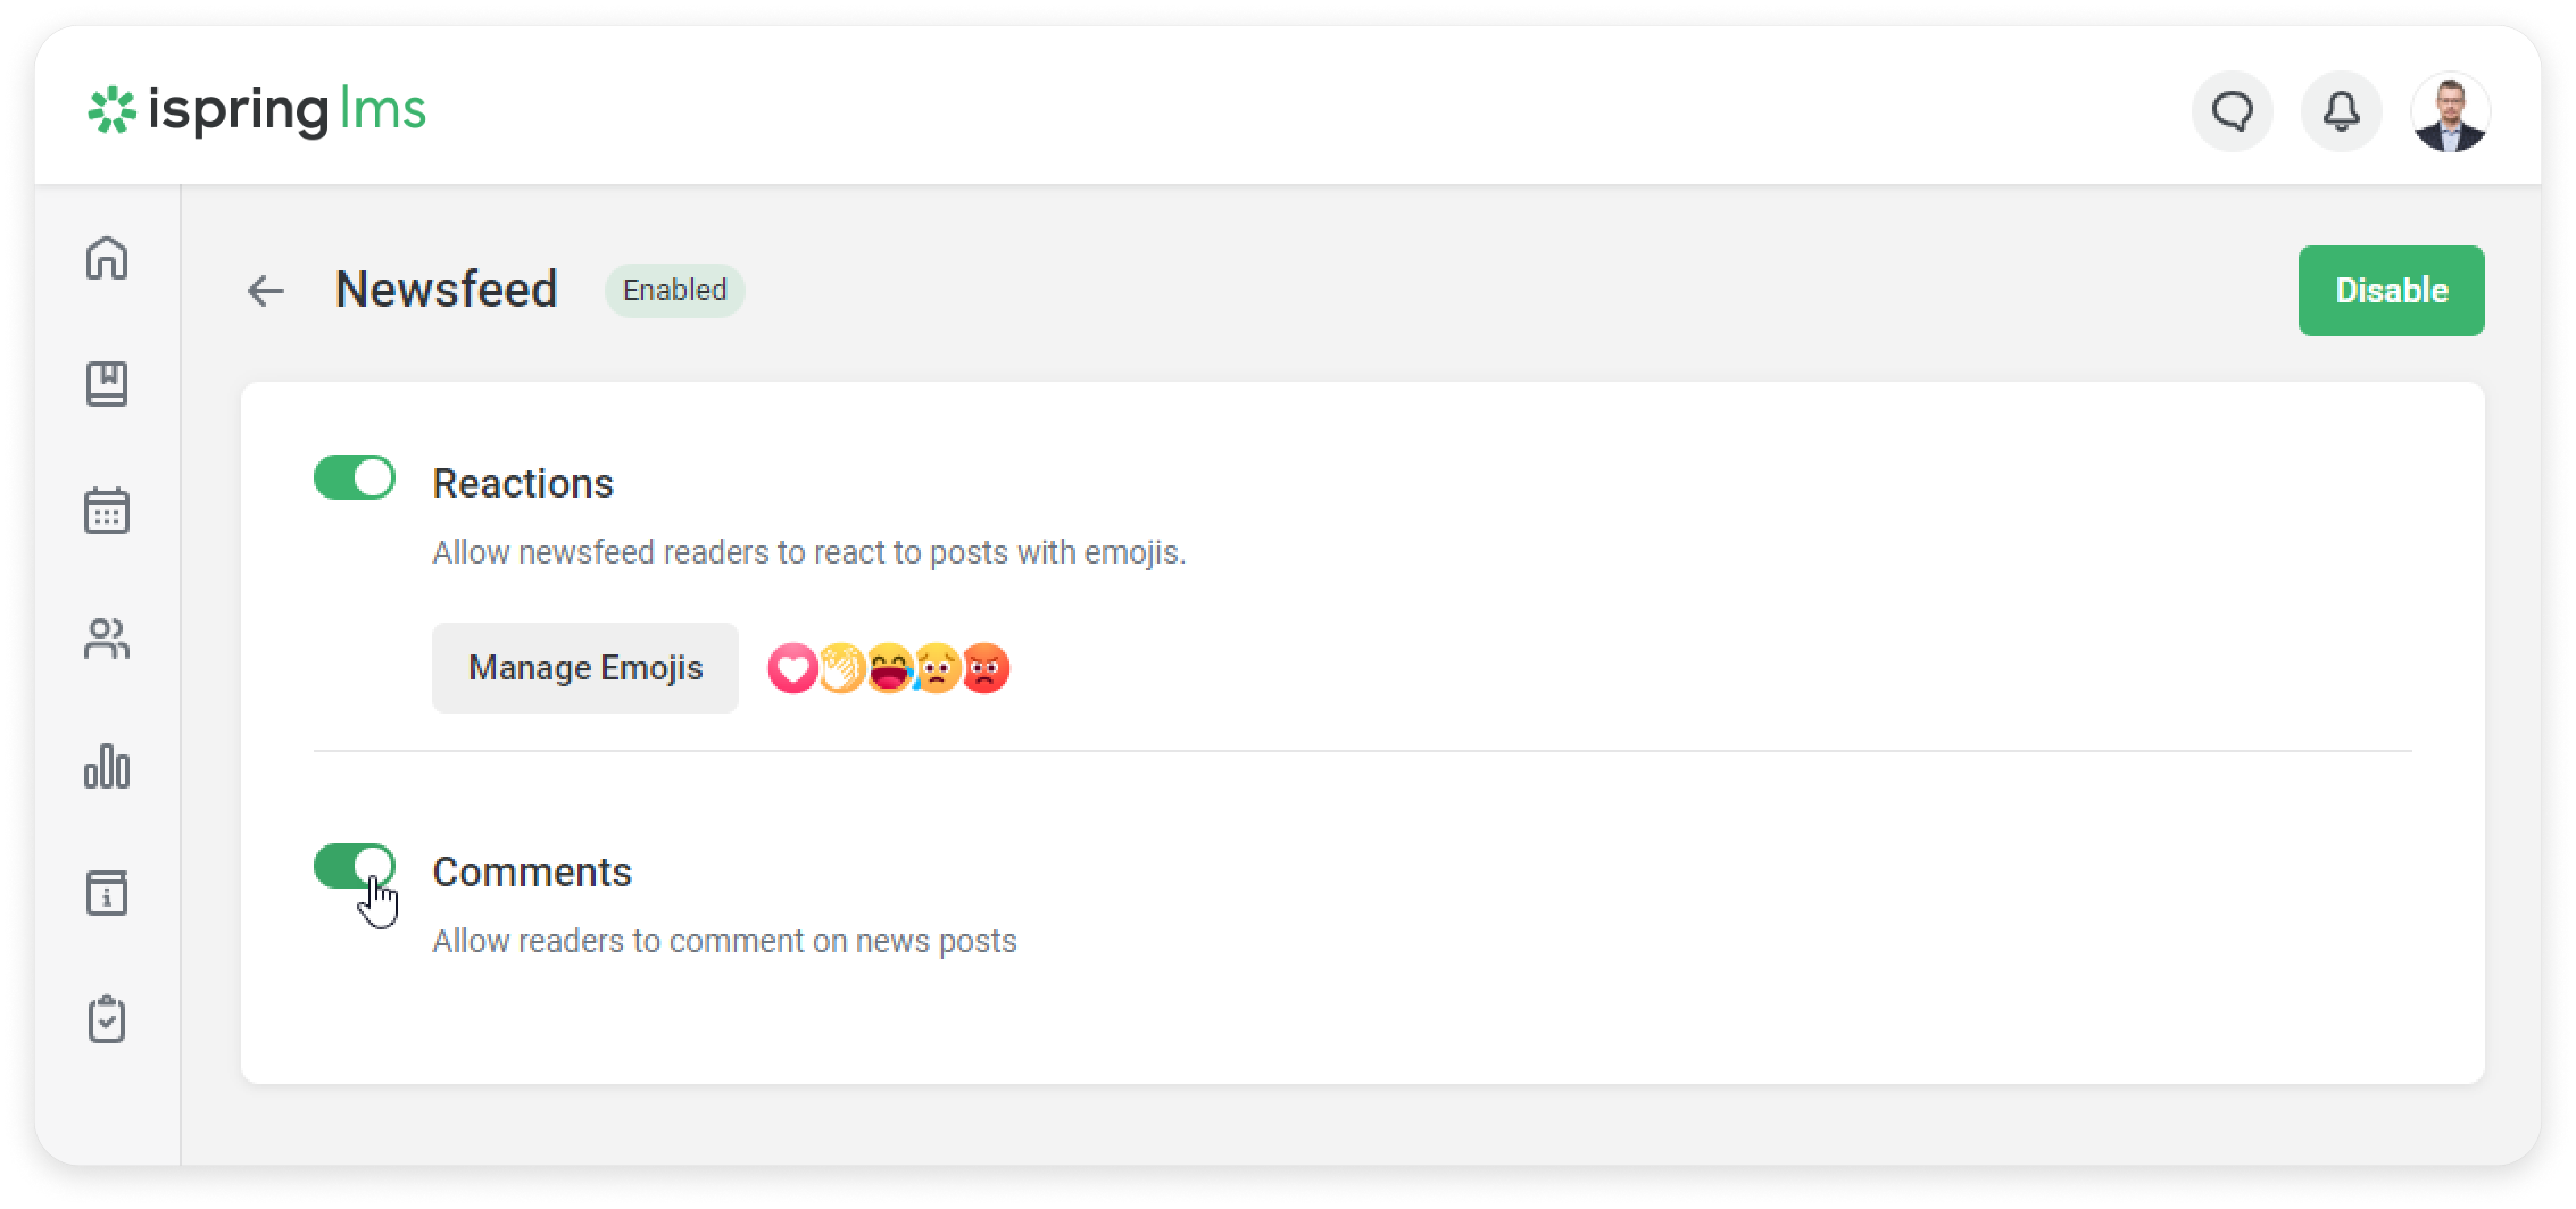Click the angry face reaction emoji

point(986,669)
